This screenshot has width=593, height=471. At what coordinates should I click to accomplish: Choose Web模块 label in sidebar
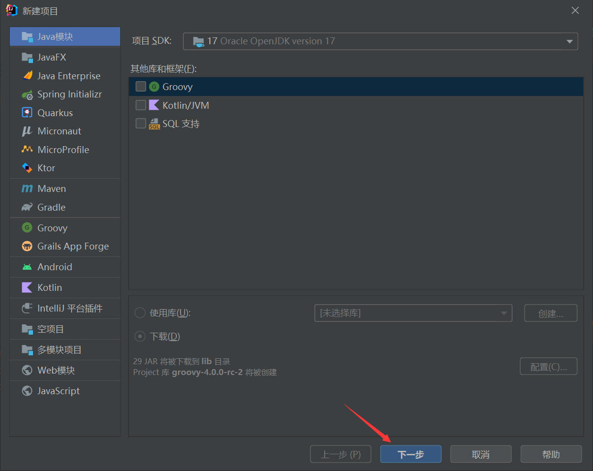point(56,371)
